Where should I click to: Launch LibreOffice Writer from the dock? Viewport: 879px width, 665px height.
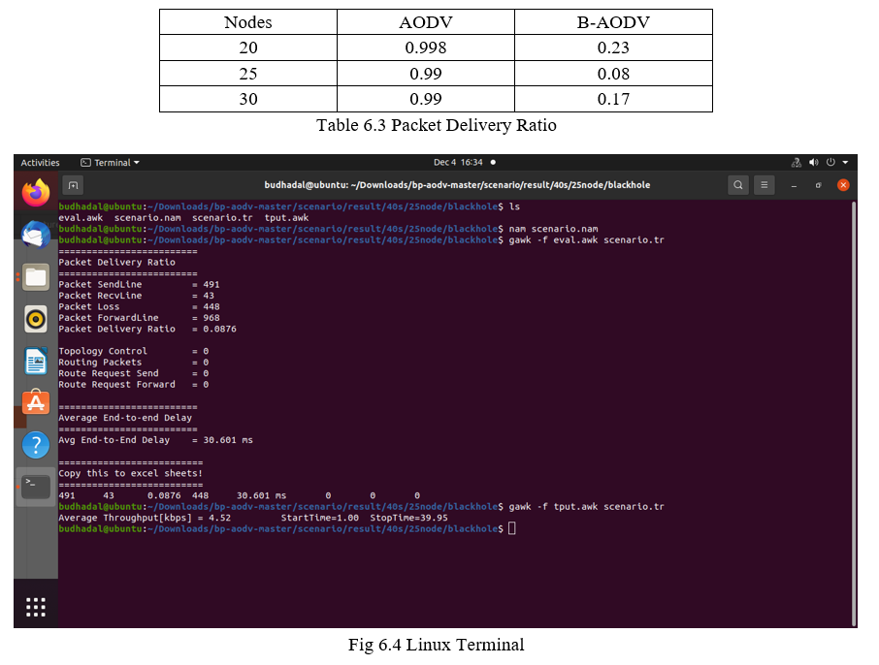(x=36, y=361)
